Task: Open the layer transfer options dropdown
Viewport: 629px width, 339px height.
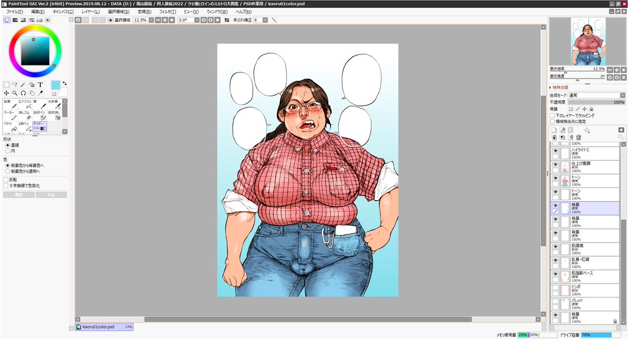Action: click(x=587, y=129)
